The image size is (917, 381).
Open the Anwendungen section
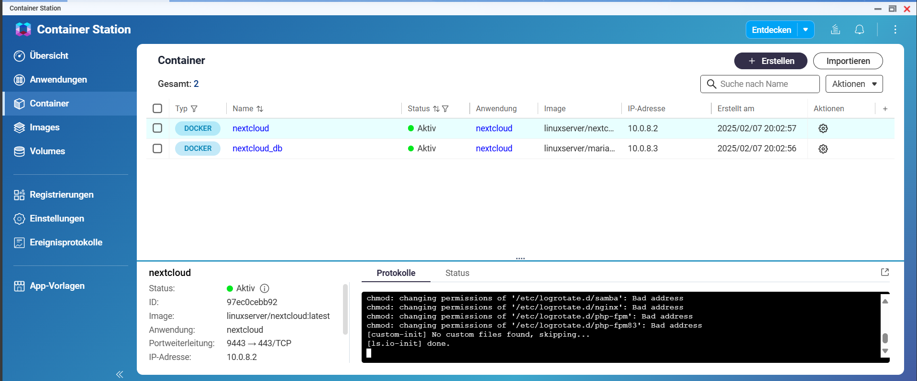click(50, 80)
